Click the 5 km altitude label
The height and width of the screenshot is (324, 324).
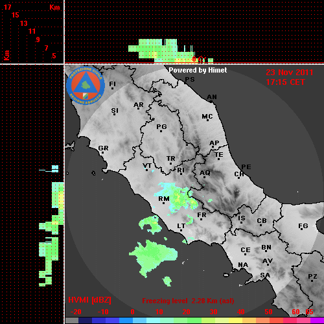pyautogui.click(x=54, y=56)
